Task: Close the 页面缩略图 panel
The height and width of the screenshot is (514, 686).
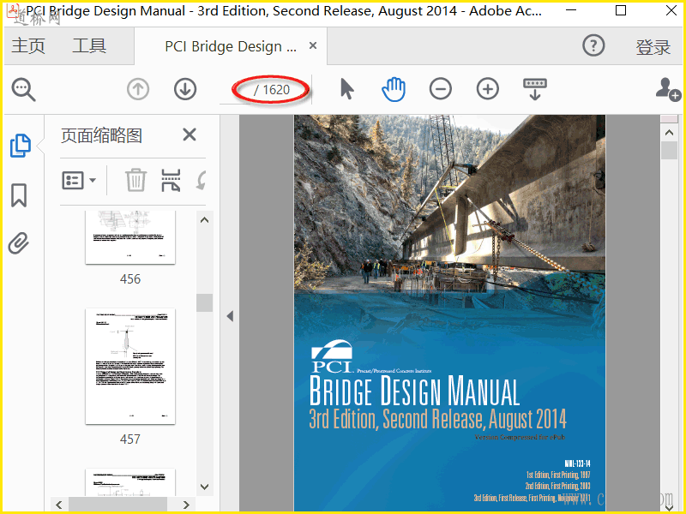Action: pos(190,134)
